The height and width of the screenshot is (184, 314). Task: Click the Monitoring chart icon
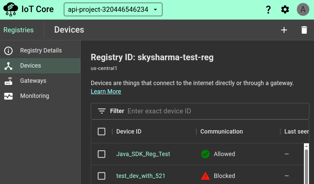tap(8, 96)
